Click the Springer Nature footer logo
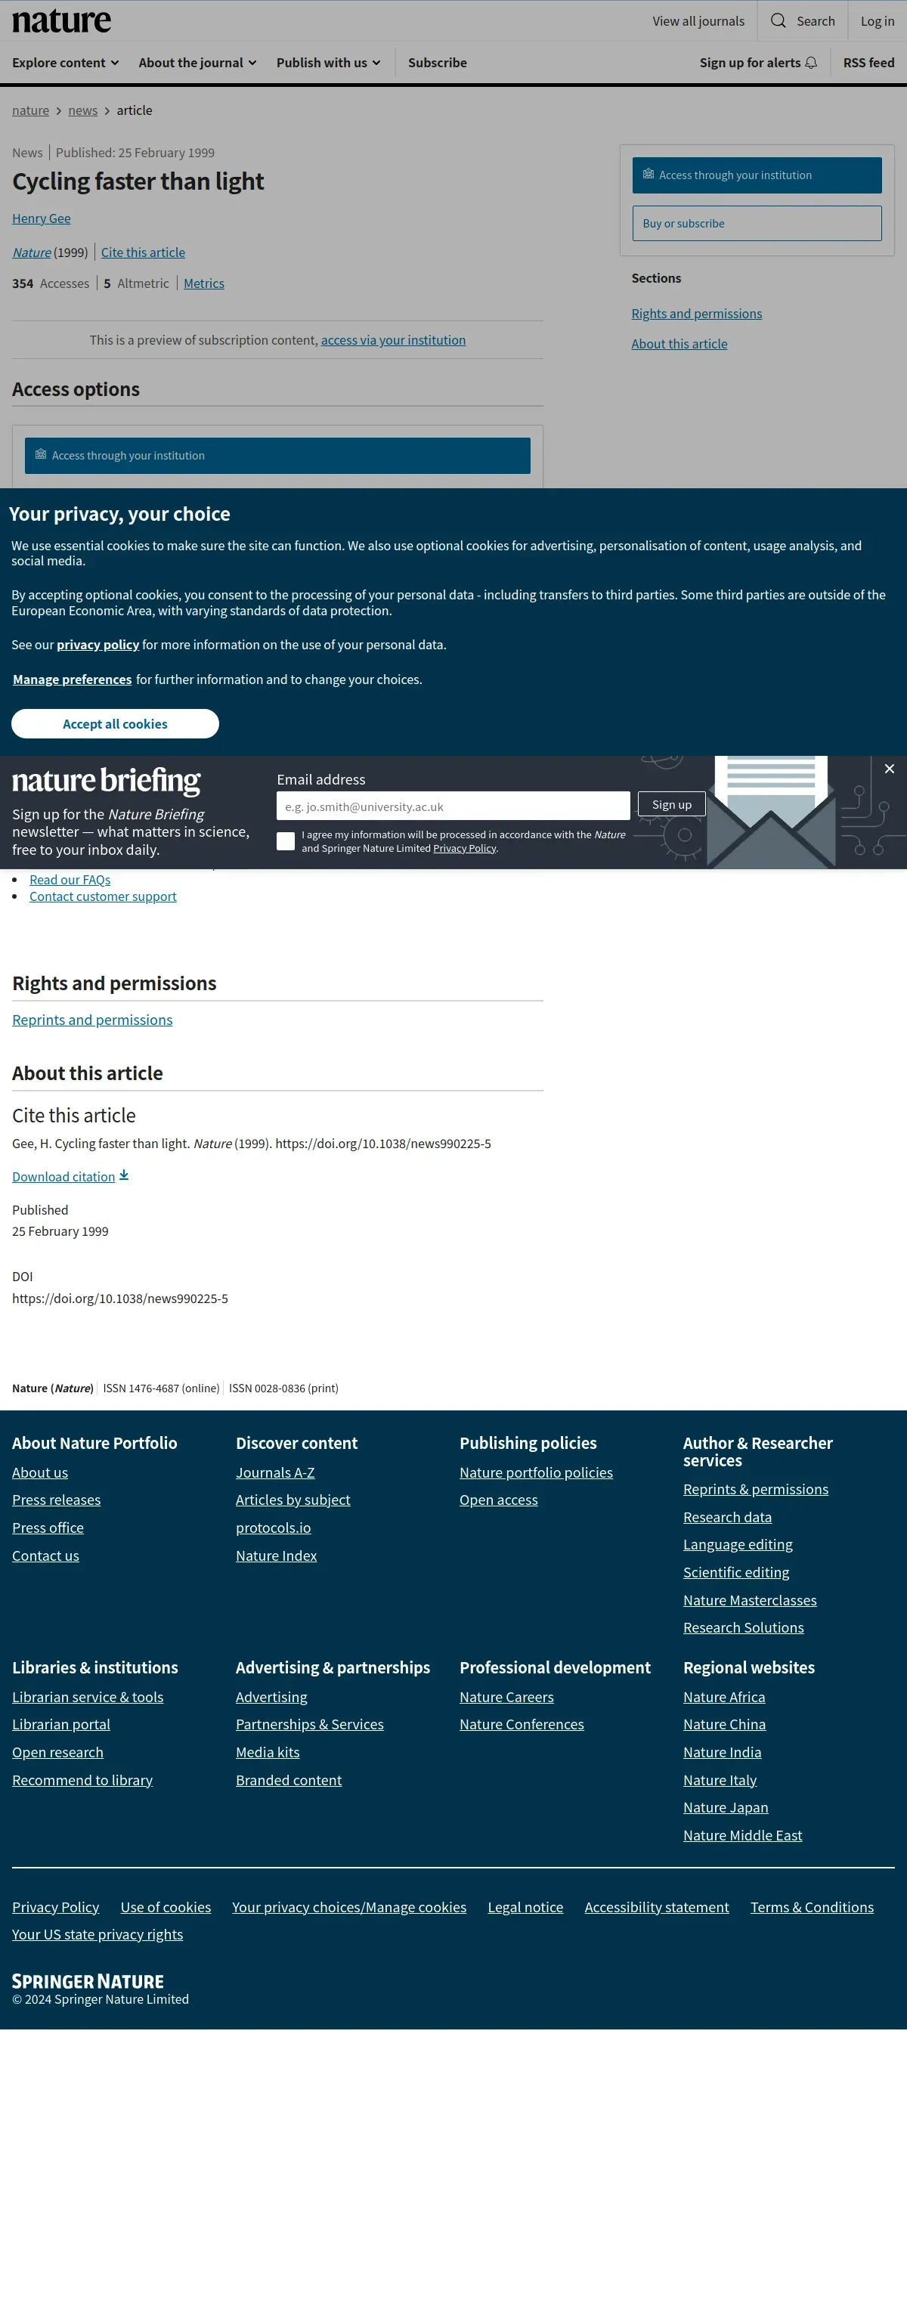The image size is (907, 2297). pyautogui.click(x=88, y=1981)
